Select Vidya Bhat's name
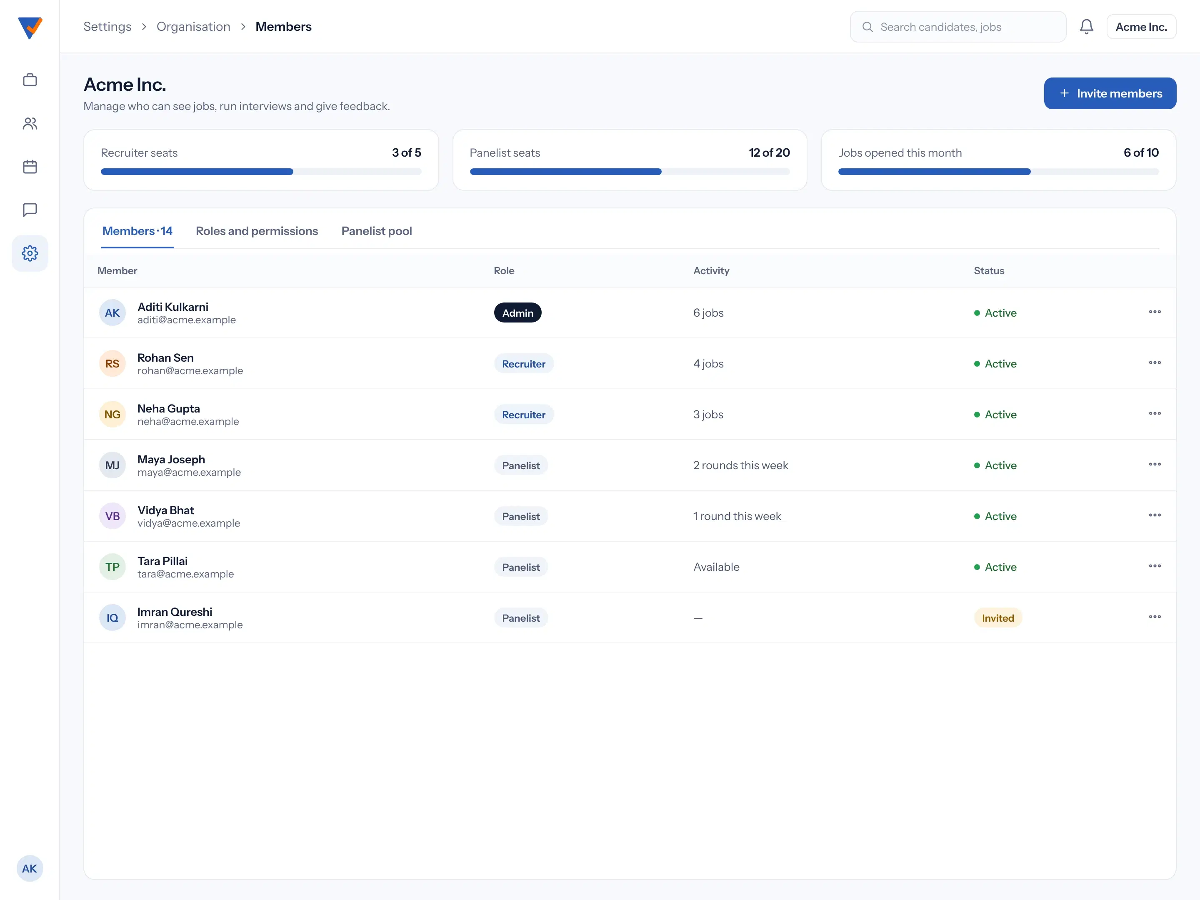 coord(165,510)
